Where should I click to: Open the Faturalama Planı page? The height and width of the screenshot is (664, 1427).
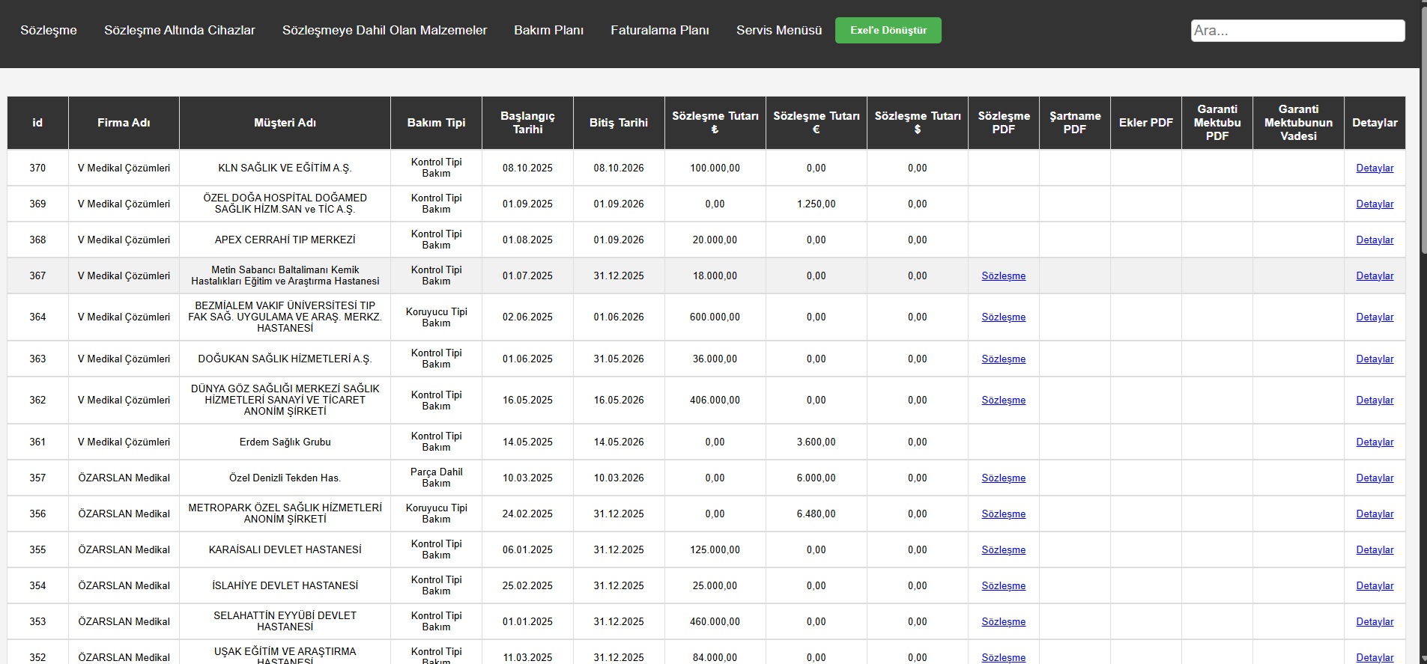point(659,31)
